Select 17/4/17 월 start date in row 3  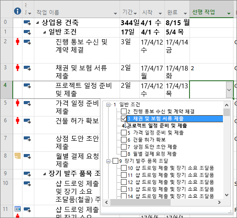(152, 72)
